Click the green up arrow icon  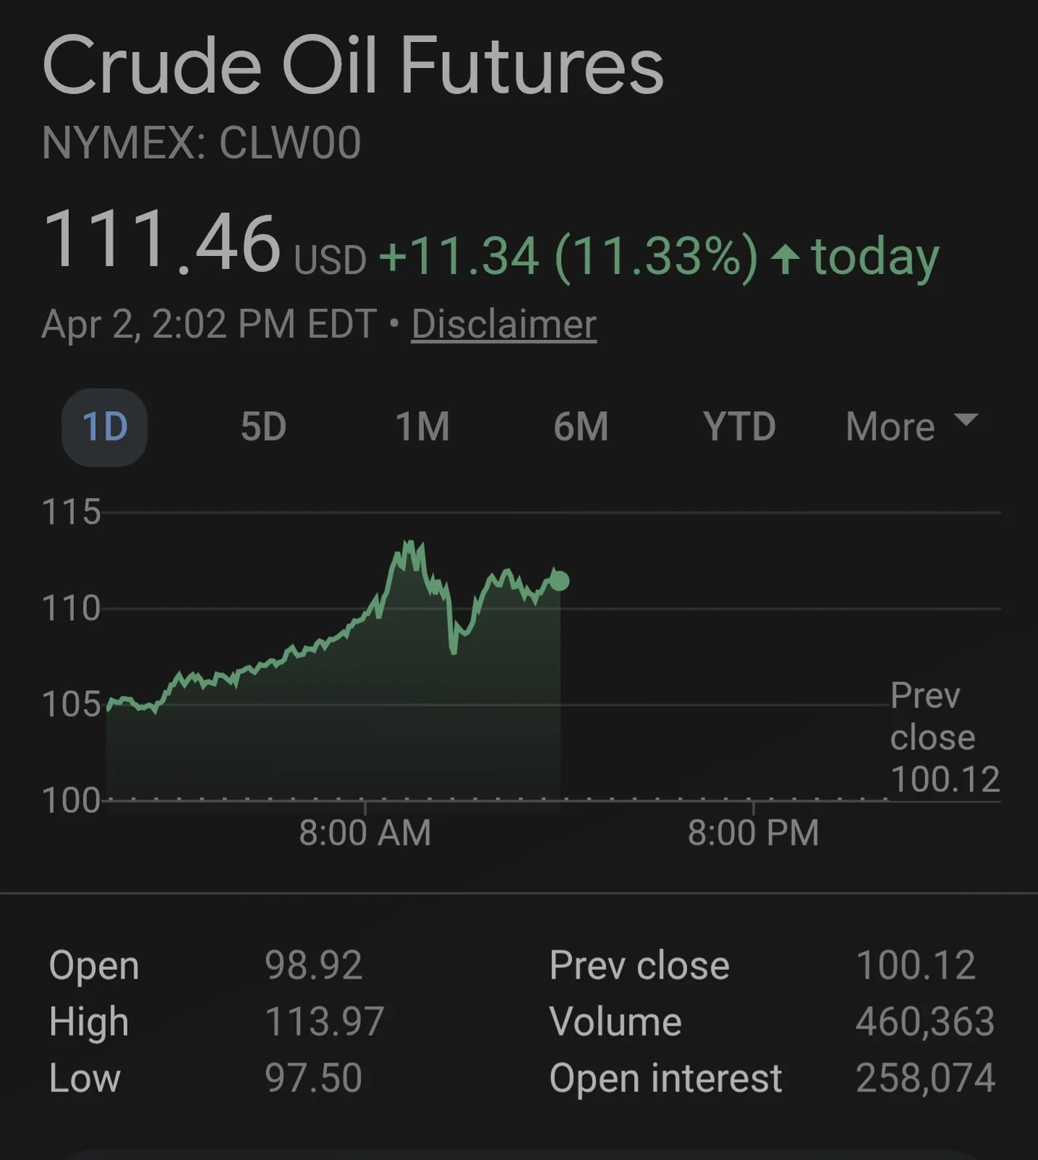point(785,258)
